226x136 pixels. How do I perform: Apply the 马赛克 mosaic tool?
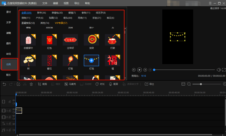[x=70, y=84]
